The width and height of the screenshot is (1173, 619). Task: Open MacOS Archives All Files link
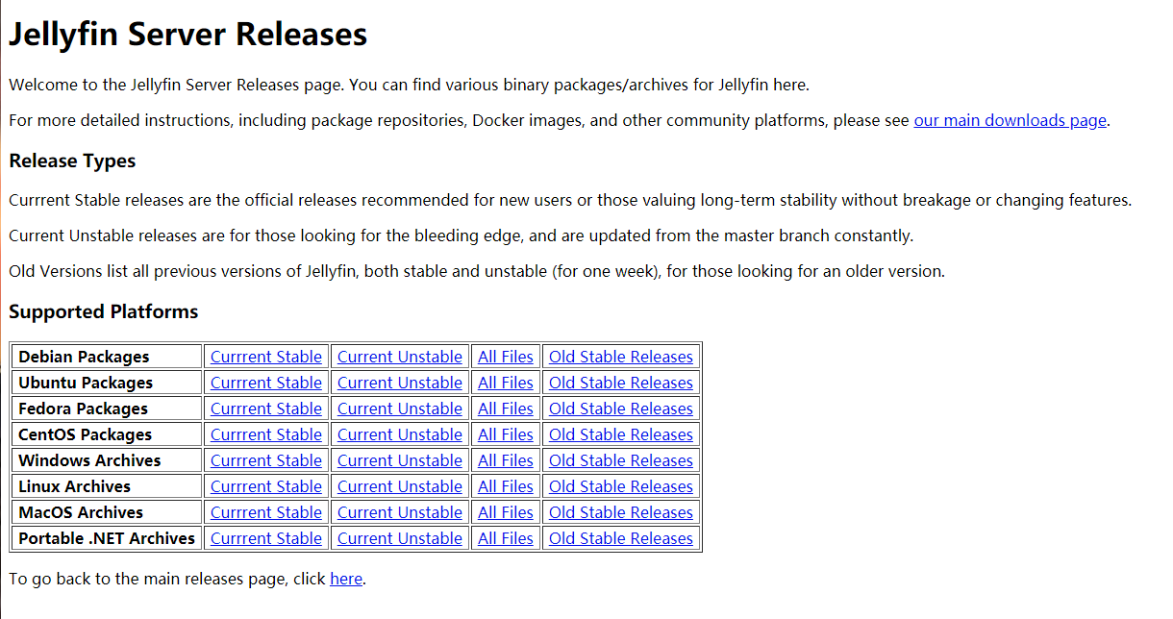click(505, 512)
